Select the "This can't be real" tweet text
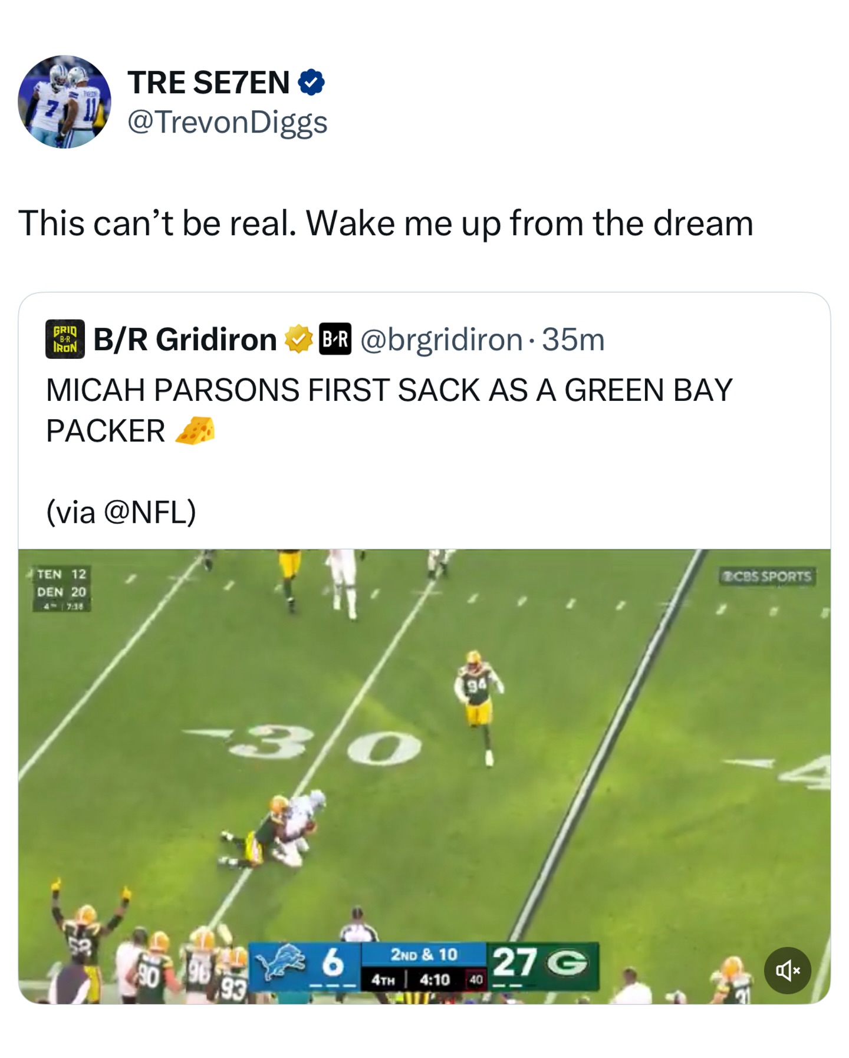The image size is (849, 1058). (386, 224)
